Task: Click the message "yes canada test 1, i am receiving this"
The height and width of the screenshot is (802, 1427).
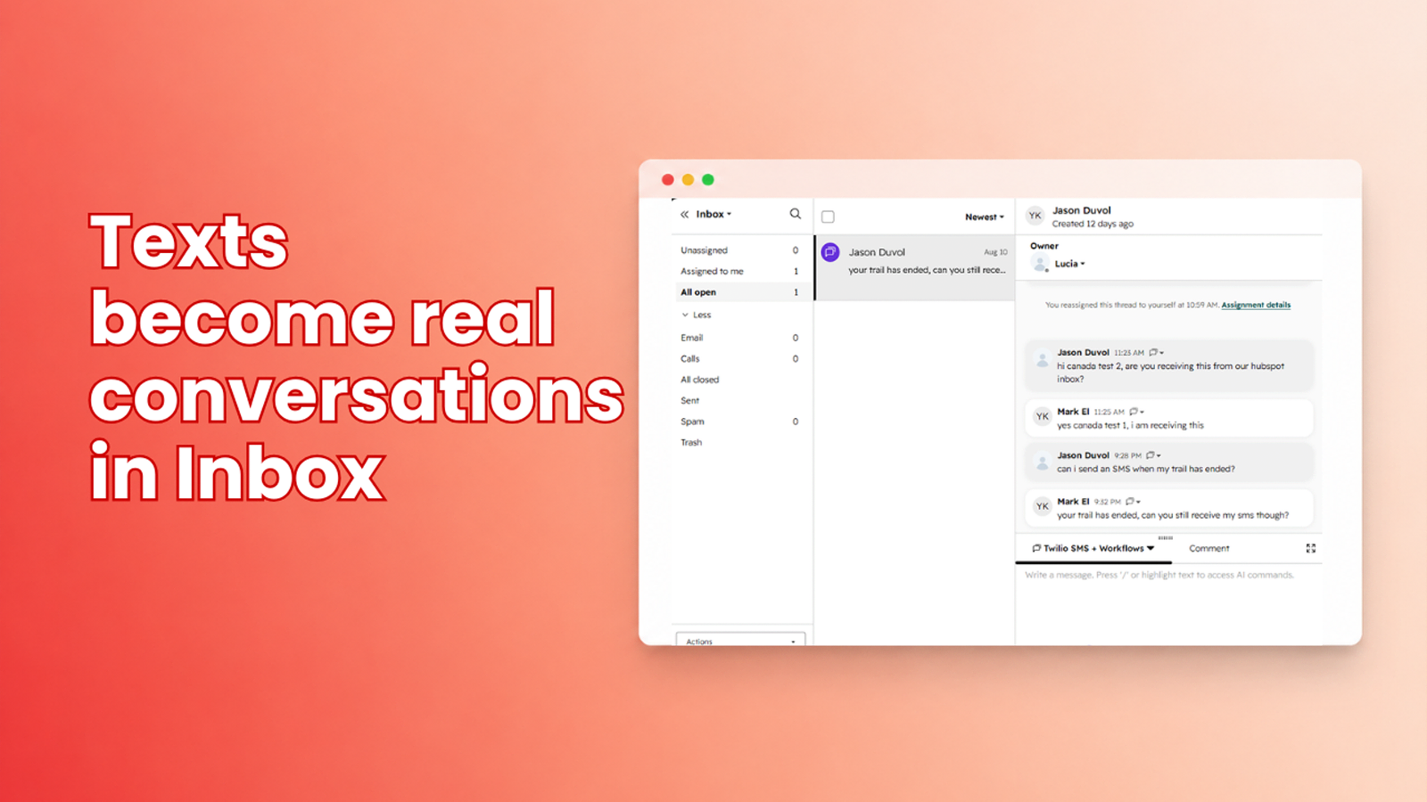Action: (x=1130, y=425)
